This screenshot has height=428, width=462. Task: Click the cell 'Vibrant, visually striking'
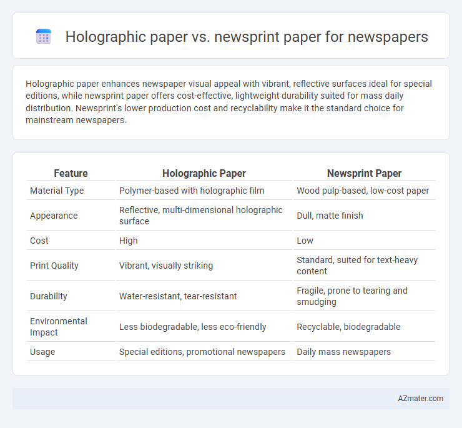click(166, 266)
